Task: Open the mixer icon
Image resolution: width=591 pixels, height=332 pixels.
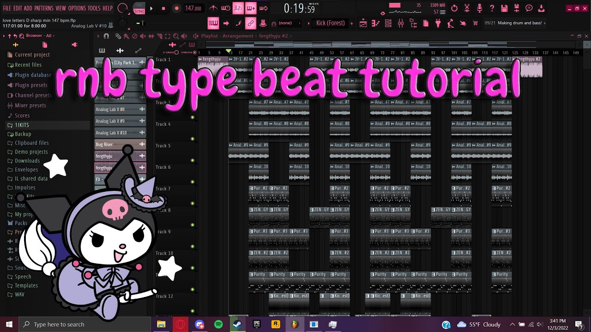Action: coord(401,23)
